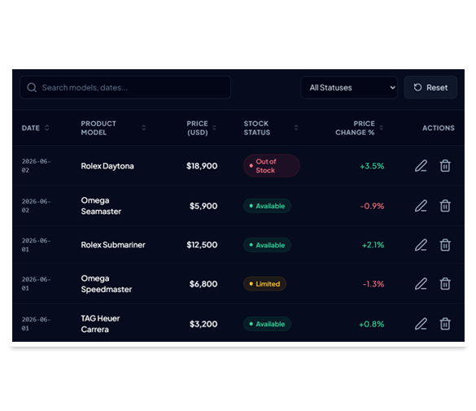Viewport: 476px width, 411px height.
Task: Delete the Rolex Daytona row
Action: click(x=445, y=166)
